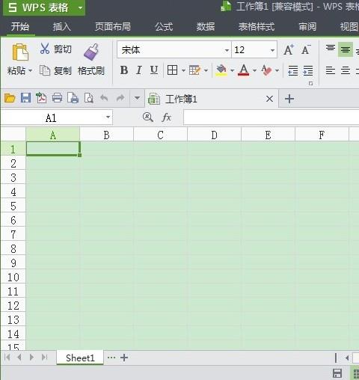Click the Increase font size icon
Image resolution: width=359 pixels, height=380 pixels.
(x=289, y=49)
